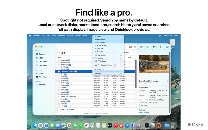
Task: Open Terminal from the Dock
Action: 147,125
